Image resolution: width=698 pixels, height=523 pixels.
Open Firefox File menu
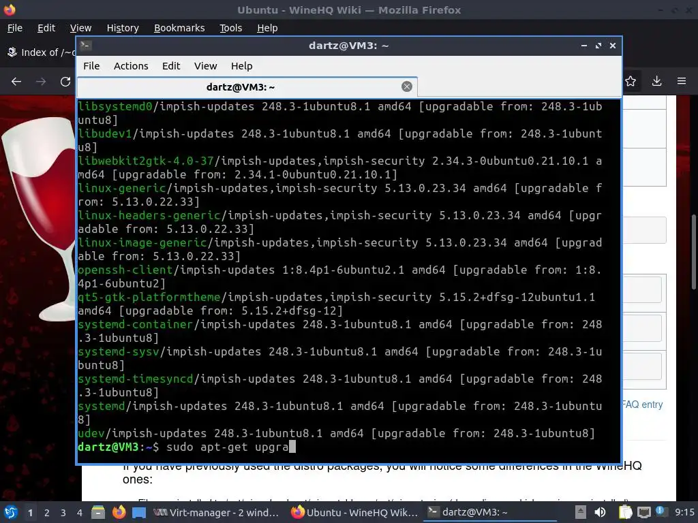pos(15,28)
